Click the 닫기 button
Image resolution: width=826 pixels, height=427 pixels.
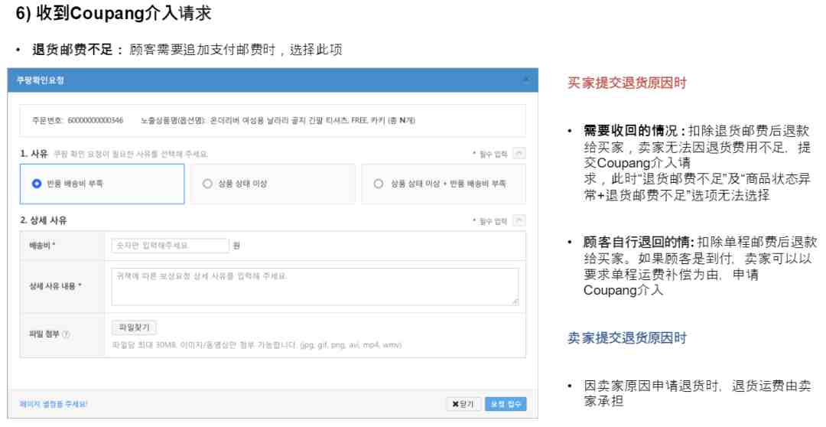pyautogui.click(x=463, y=404)
